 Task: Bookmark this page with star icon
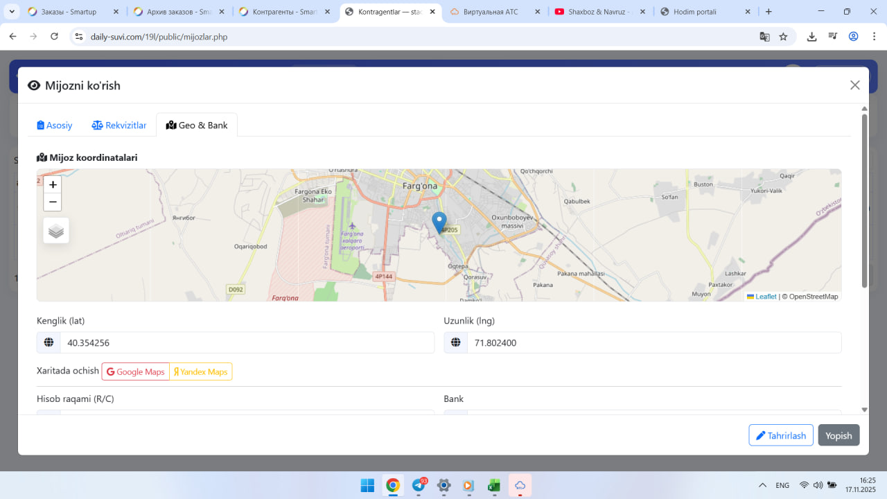coord(783,37)
